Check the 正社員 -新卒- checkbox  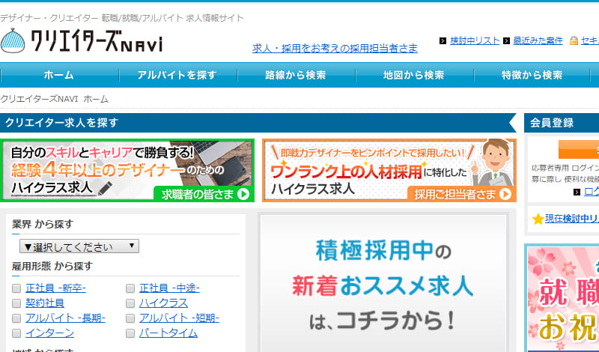[x=16, y=288]
